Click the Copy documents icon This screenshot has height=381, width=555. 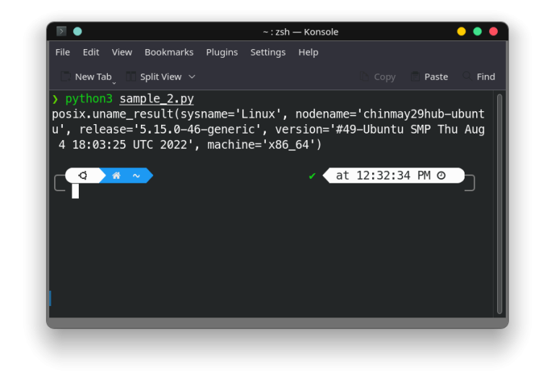pos(364,76)
